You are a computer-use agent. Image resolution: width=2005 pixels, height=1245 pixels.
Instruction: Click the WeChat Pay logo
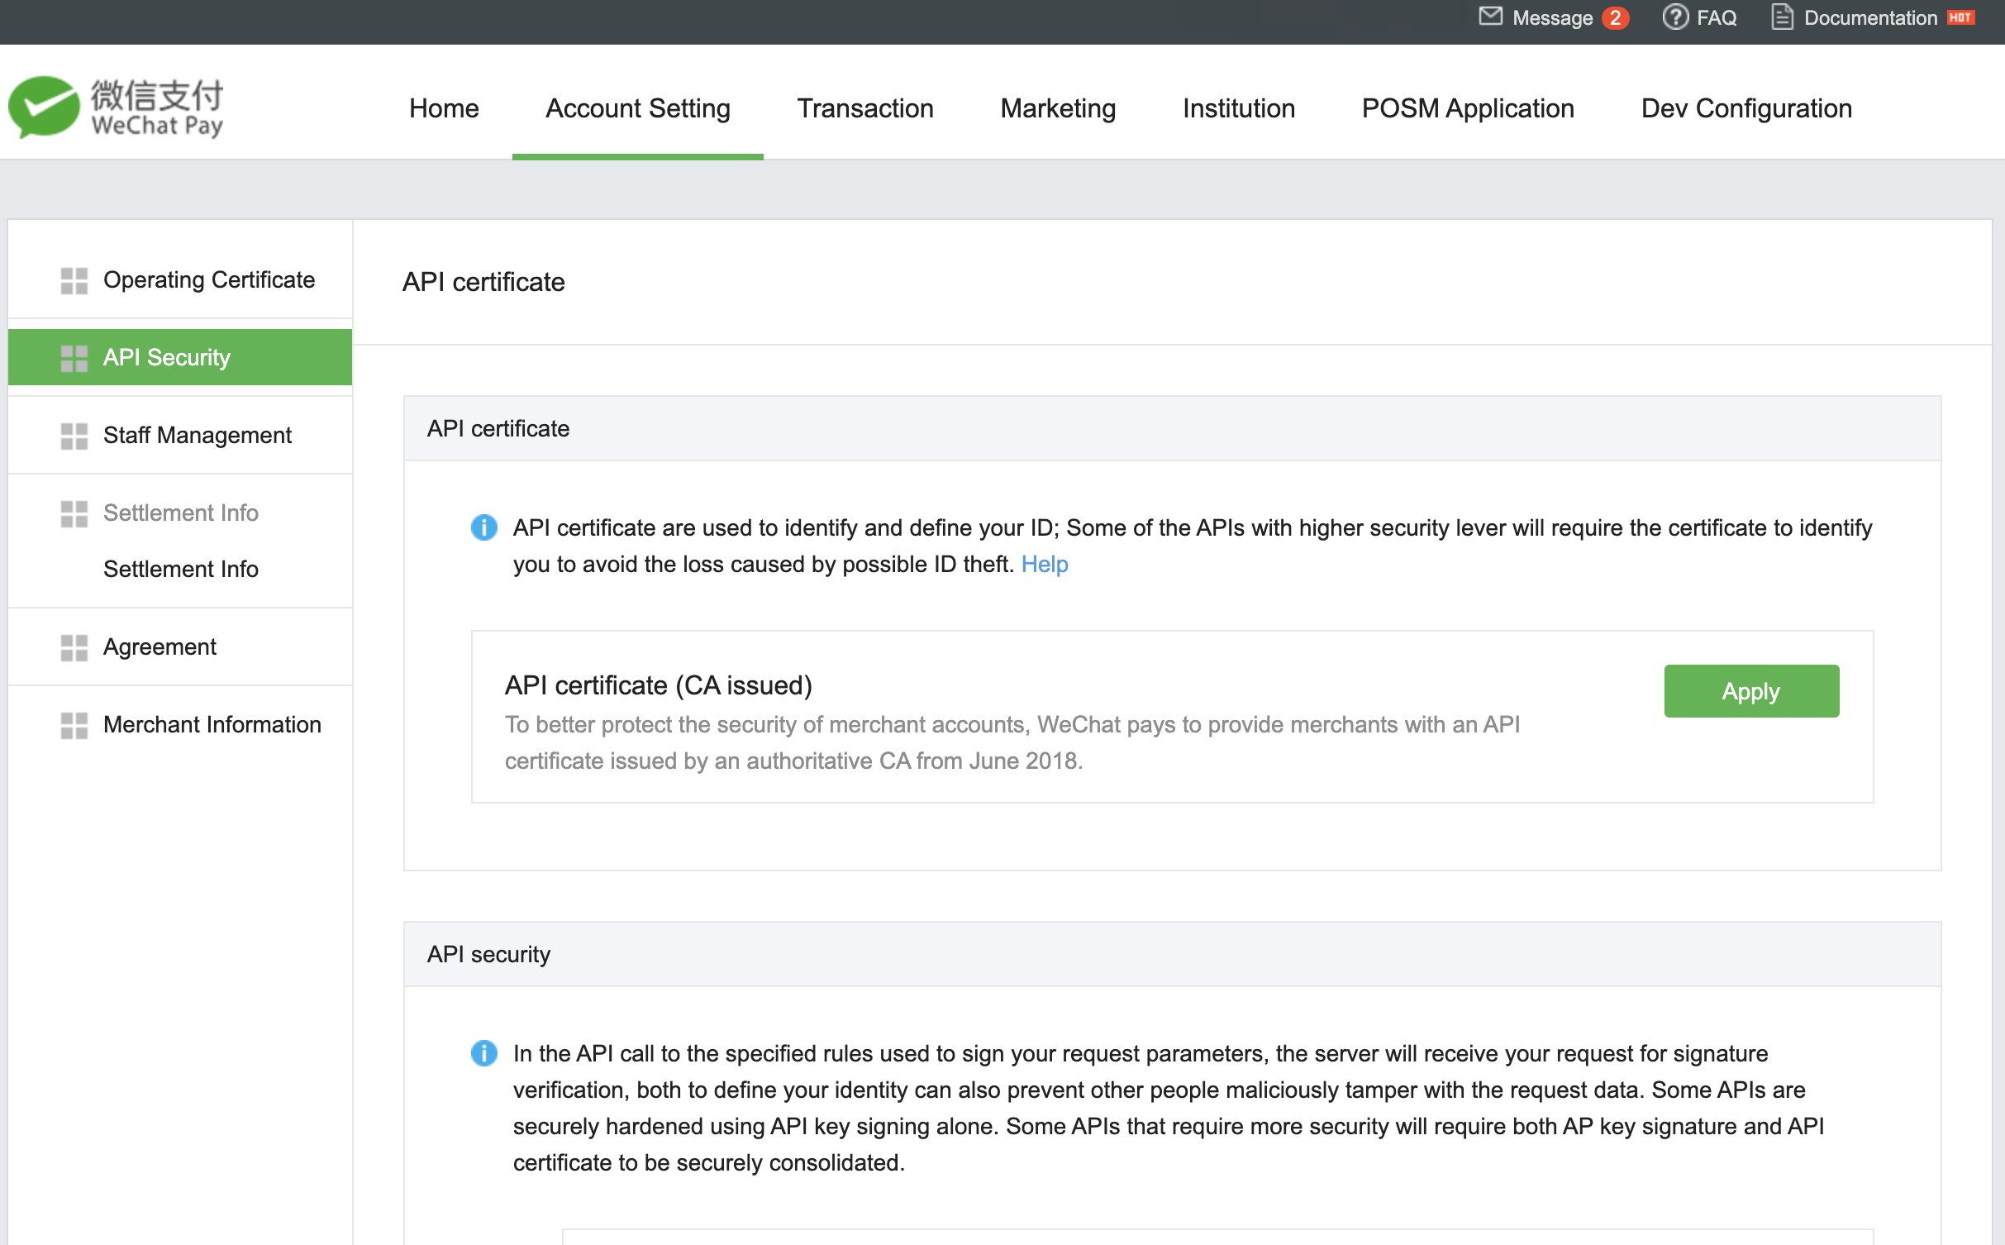116,107
